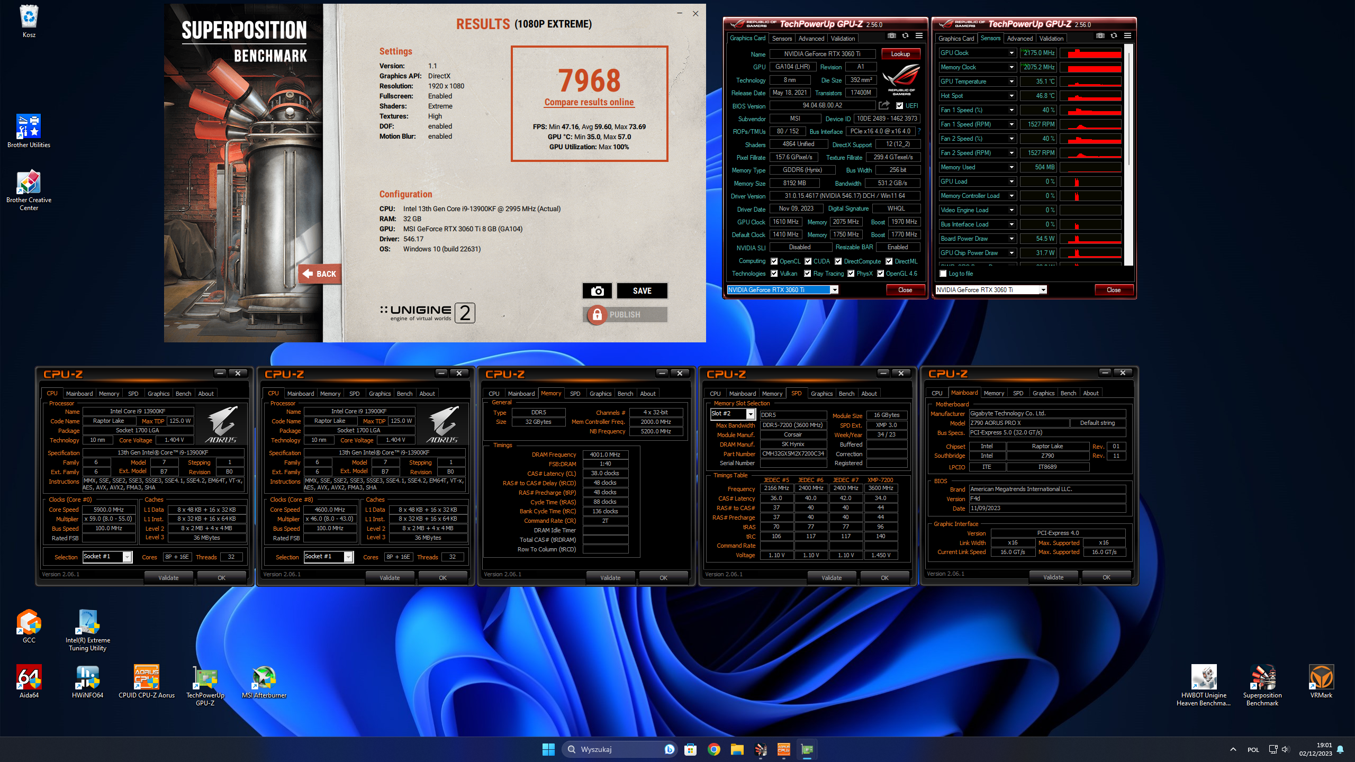Open Microsoft Store from the taskbar
This screenshot has width=1355, height=762.
coord(690,749)
